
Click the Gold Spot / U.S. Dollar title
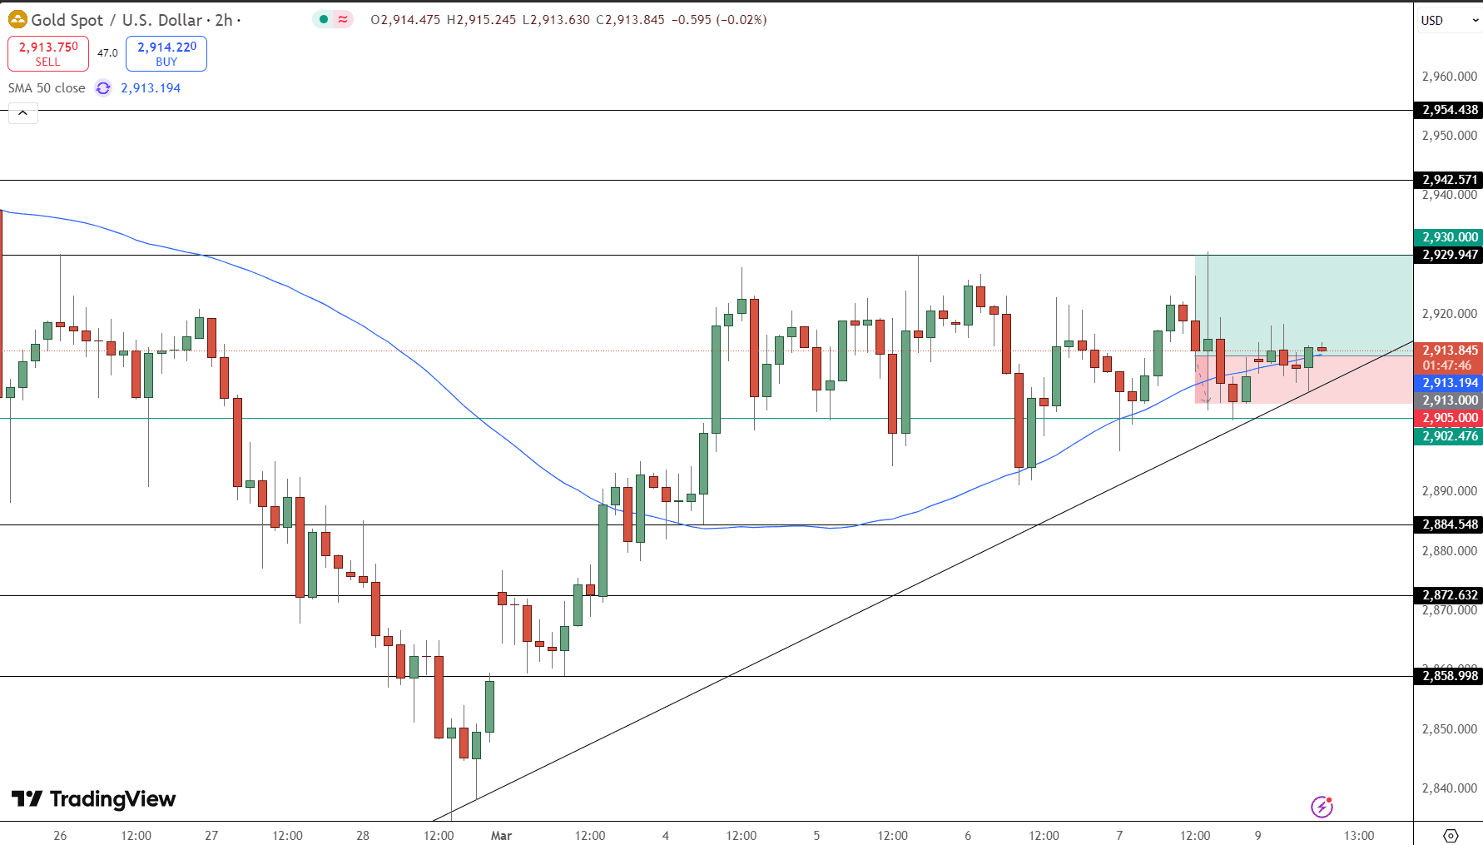click(117, 20)
